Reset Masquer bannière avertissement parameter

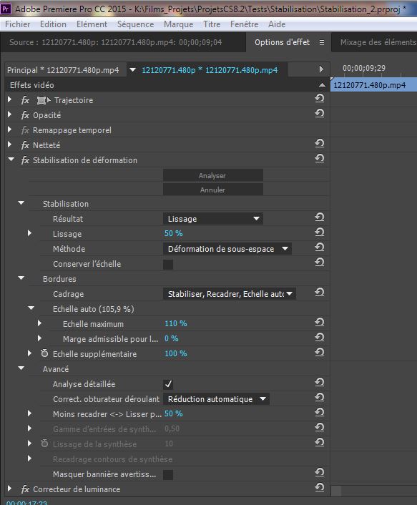(x=320, y=473)
